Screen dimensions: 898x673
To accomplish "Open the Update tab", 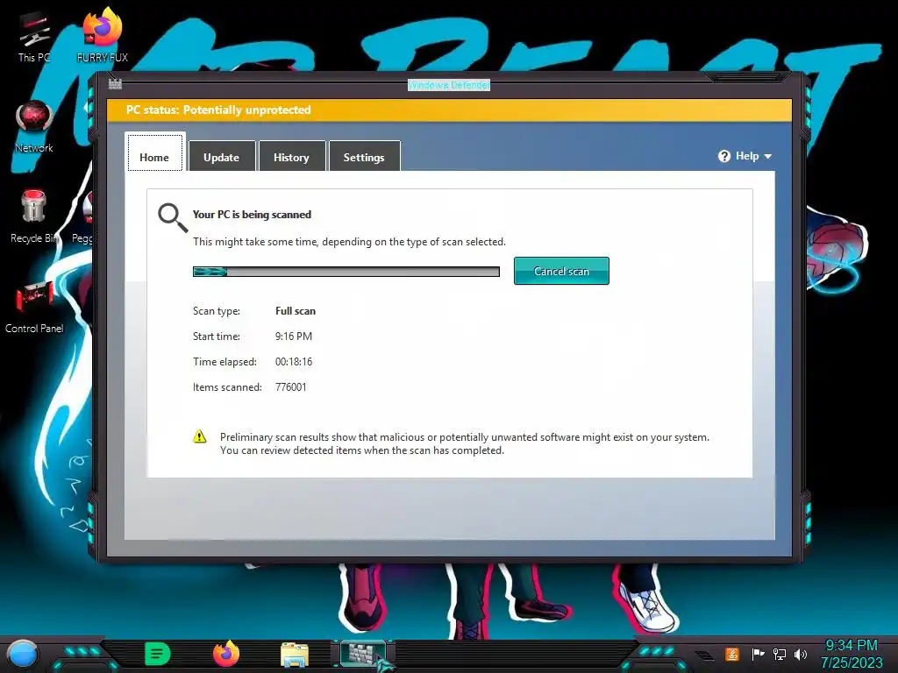I will tap(221, 157).
